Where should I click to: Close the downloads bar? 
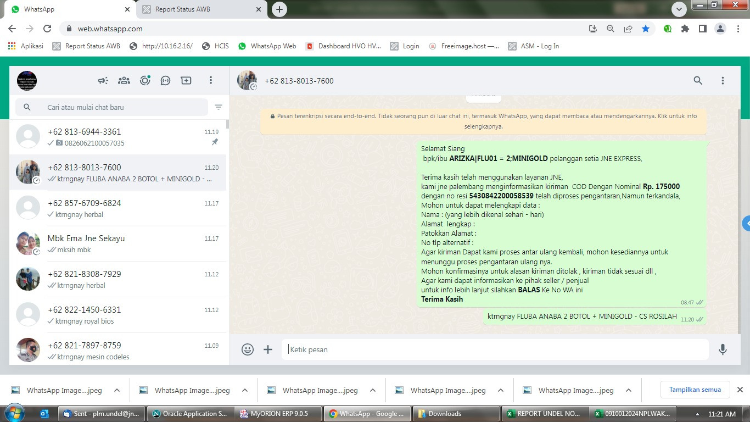(x=740, y=390)
